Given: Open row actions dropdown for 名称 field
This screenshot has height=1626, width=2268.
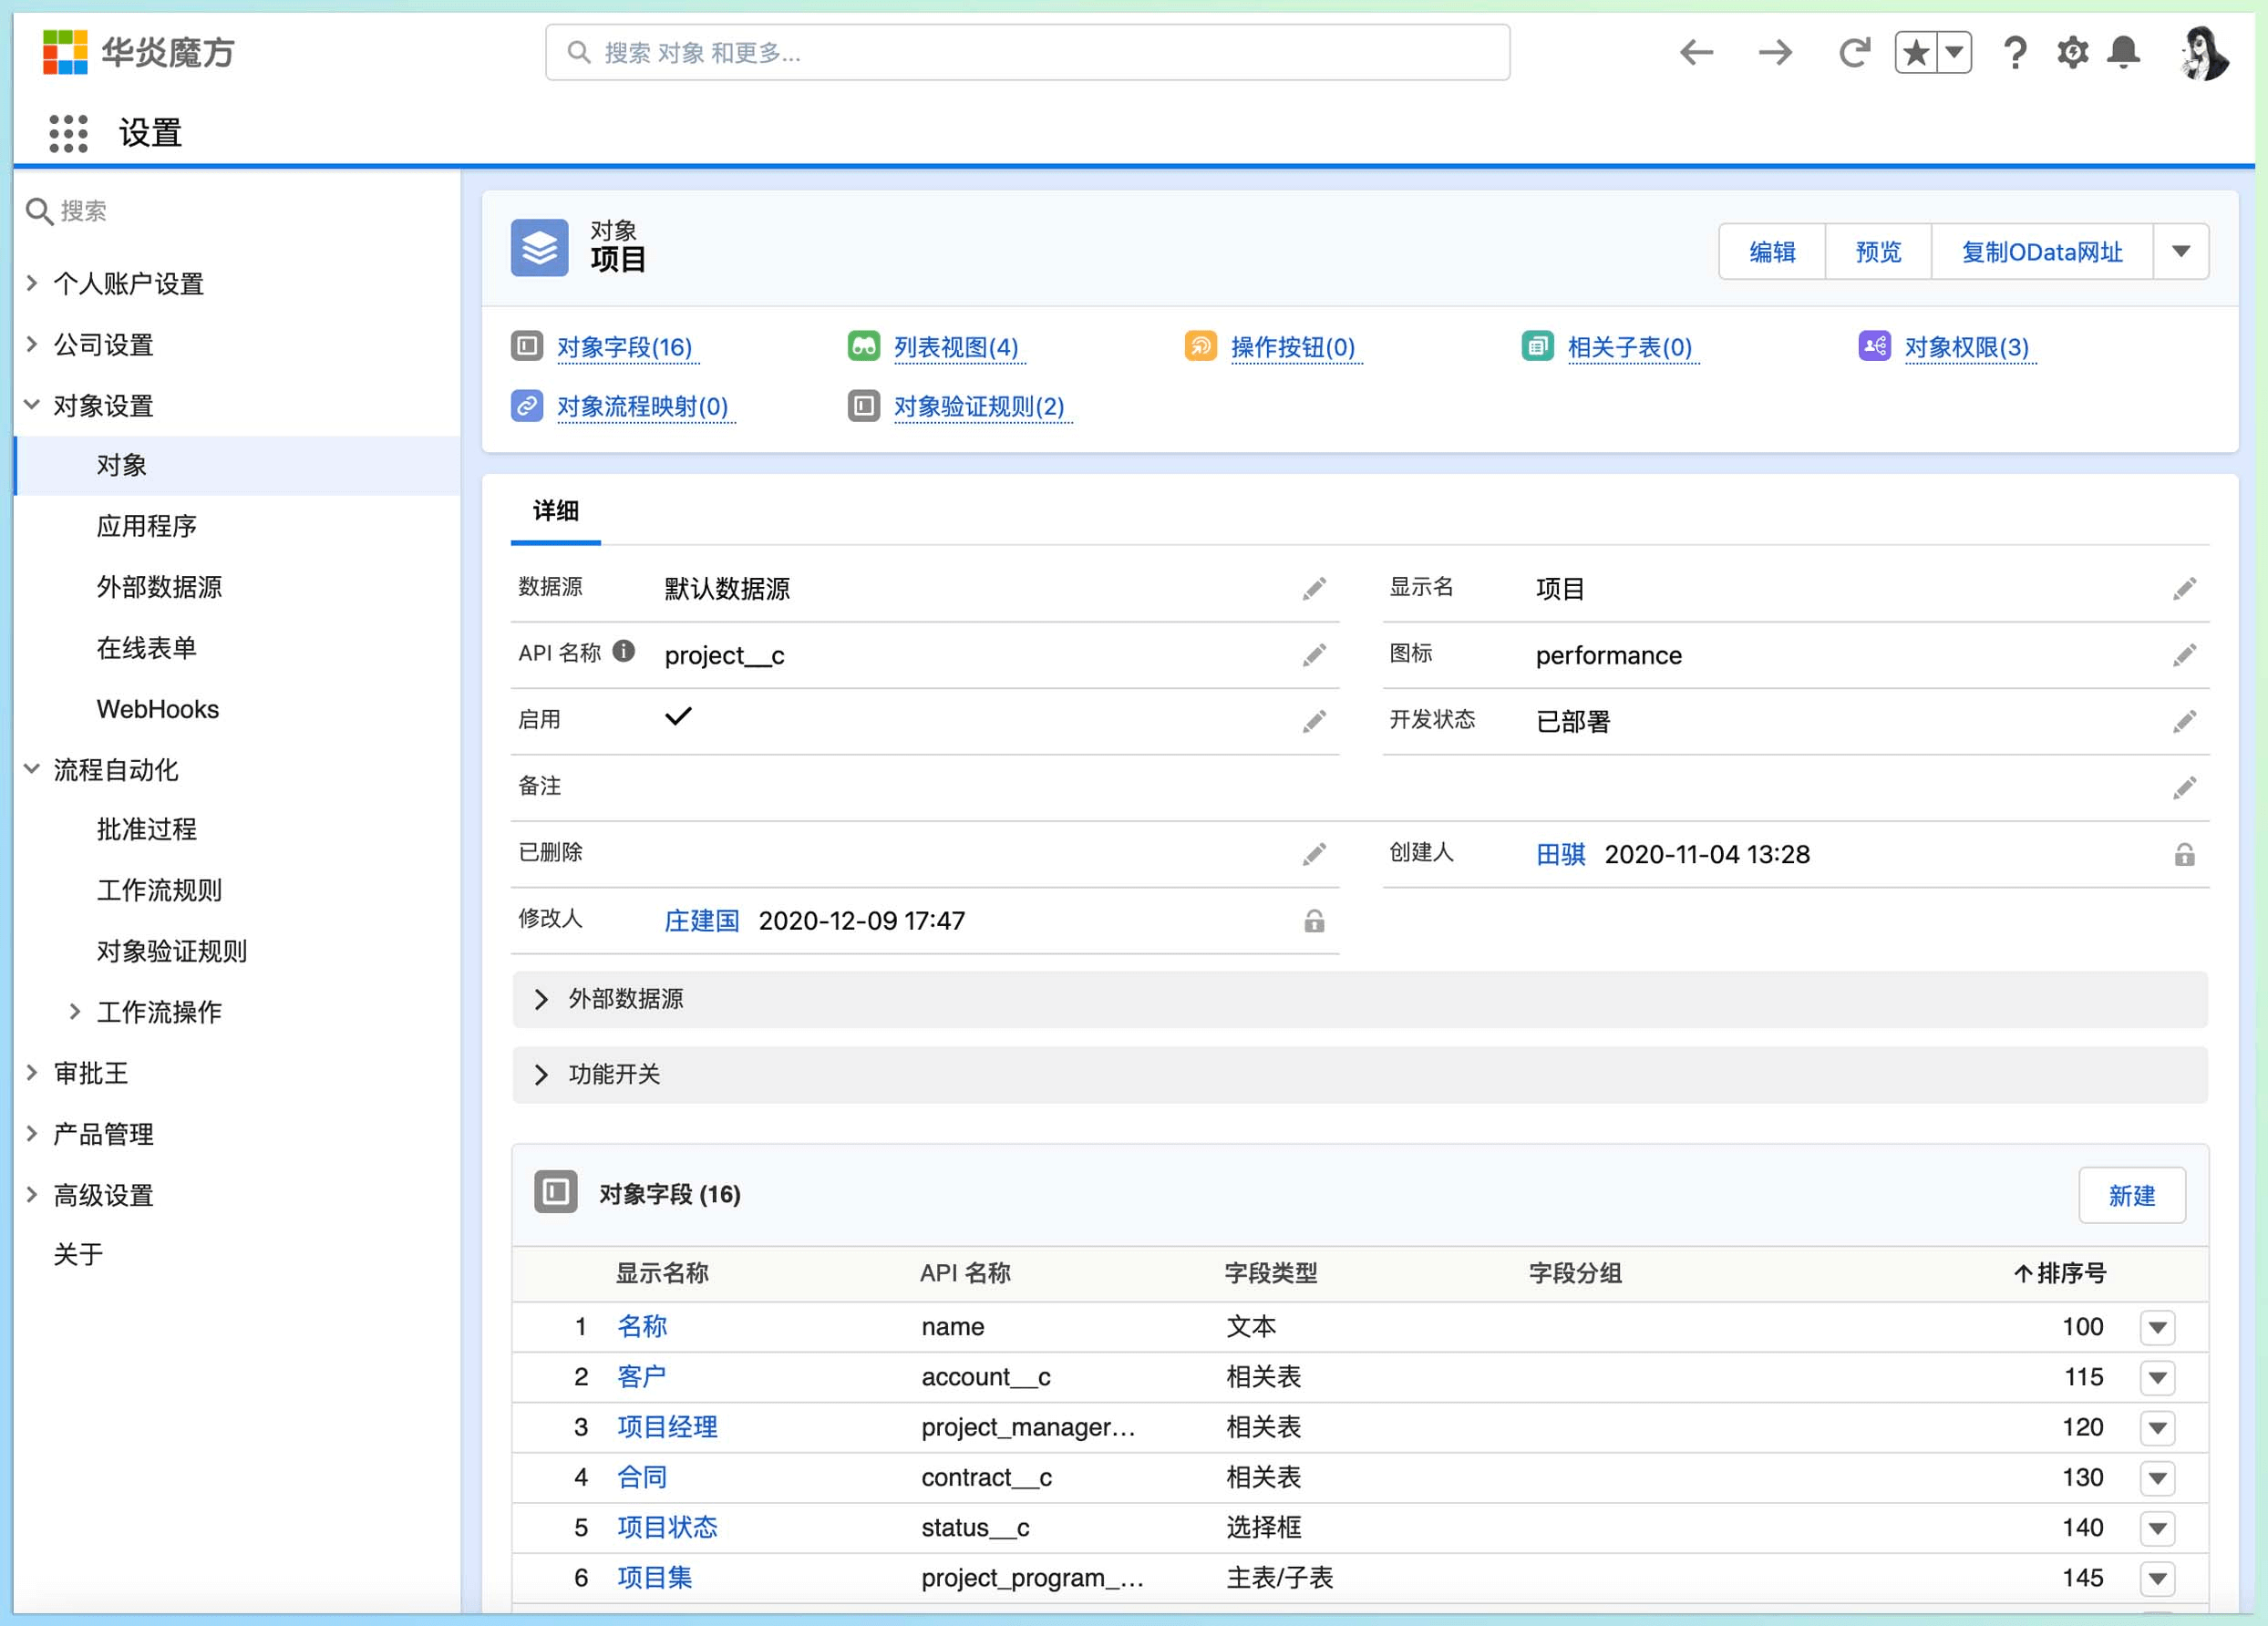Looking at the screenshot, I should [2157, 1328].
